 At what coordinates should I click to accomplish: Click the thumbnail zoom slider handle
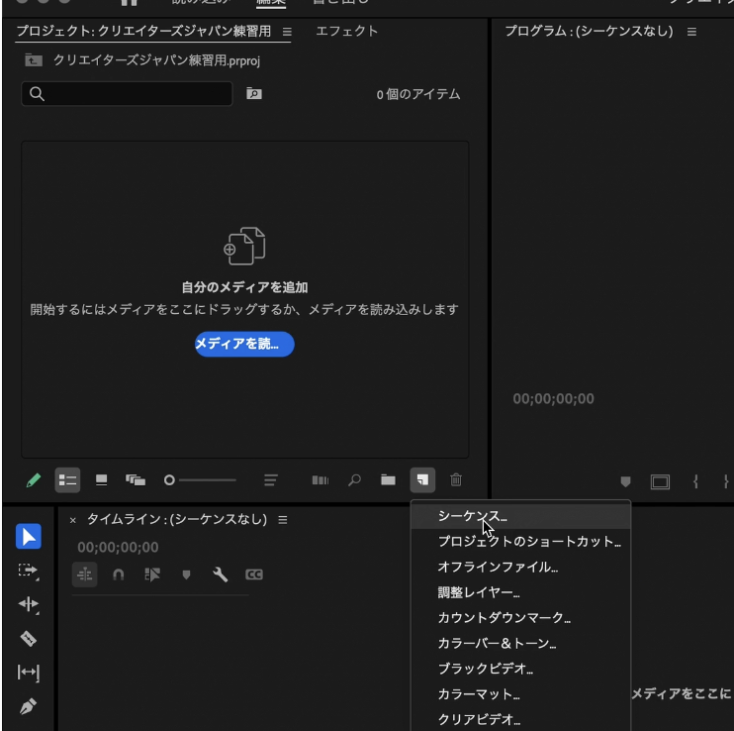point(169,479)
